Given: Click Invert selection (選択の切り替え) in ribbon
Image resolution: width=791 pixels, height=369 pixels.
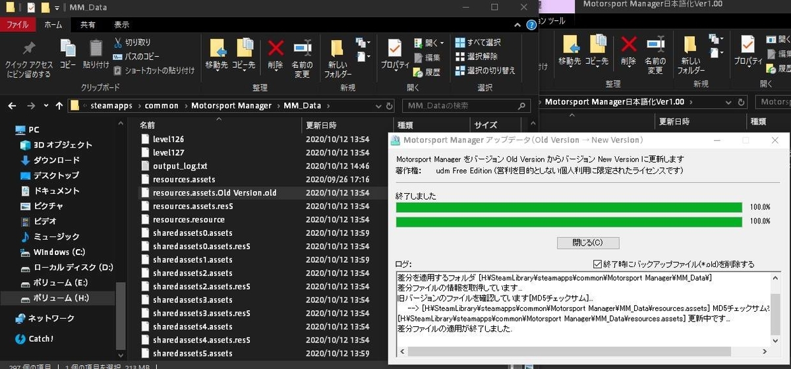Looking at the screenshot, I should click(x=486, y=71).
